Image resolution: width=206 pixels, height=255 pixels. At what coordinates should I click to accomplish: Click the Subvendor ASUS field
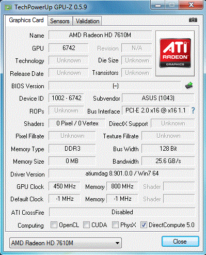tap(158, 98)
